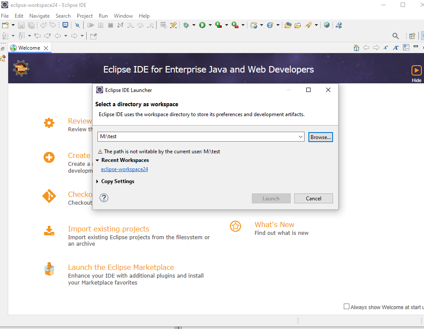
Task: Click the Browse... button
Action: (x=320, y=137)
